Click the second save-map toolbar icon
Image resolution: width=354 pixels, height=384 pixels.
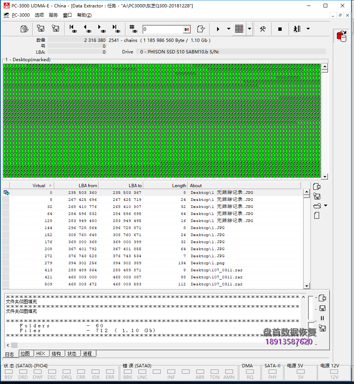pos(55,29)
